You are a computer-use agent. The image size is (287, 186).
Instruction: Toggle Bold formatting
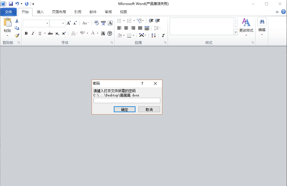[x=26, y=33]
